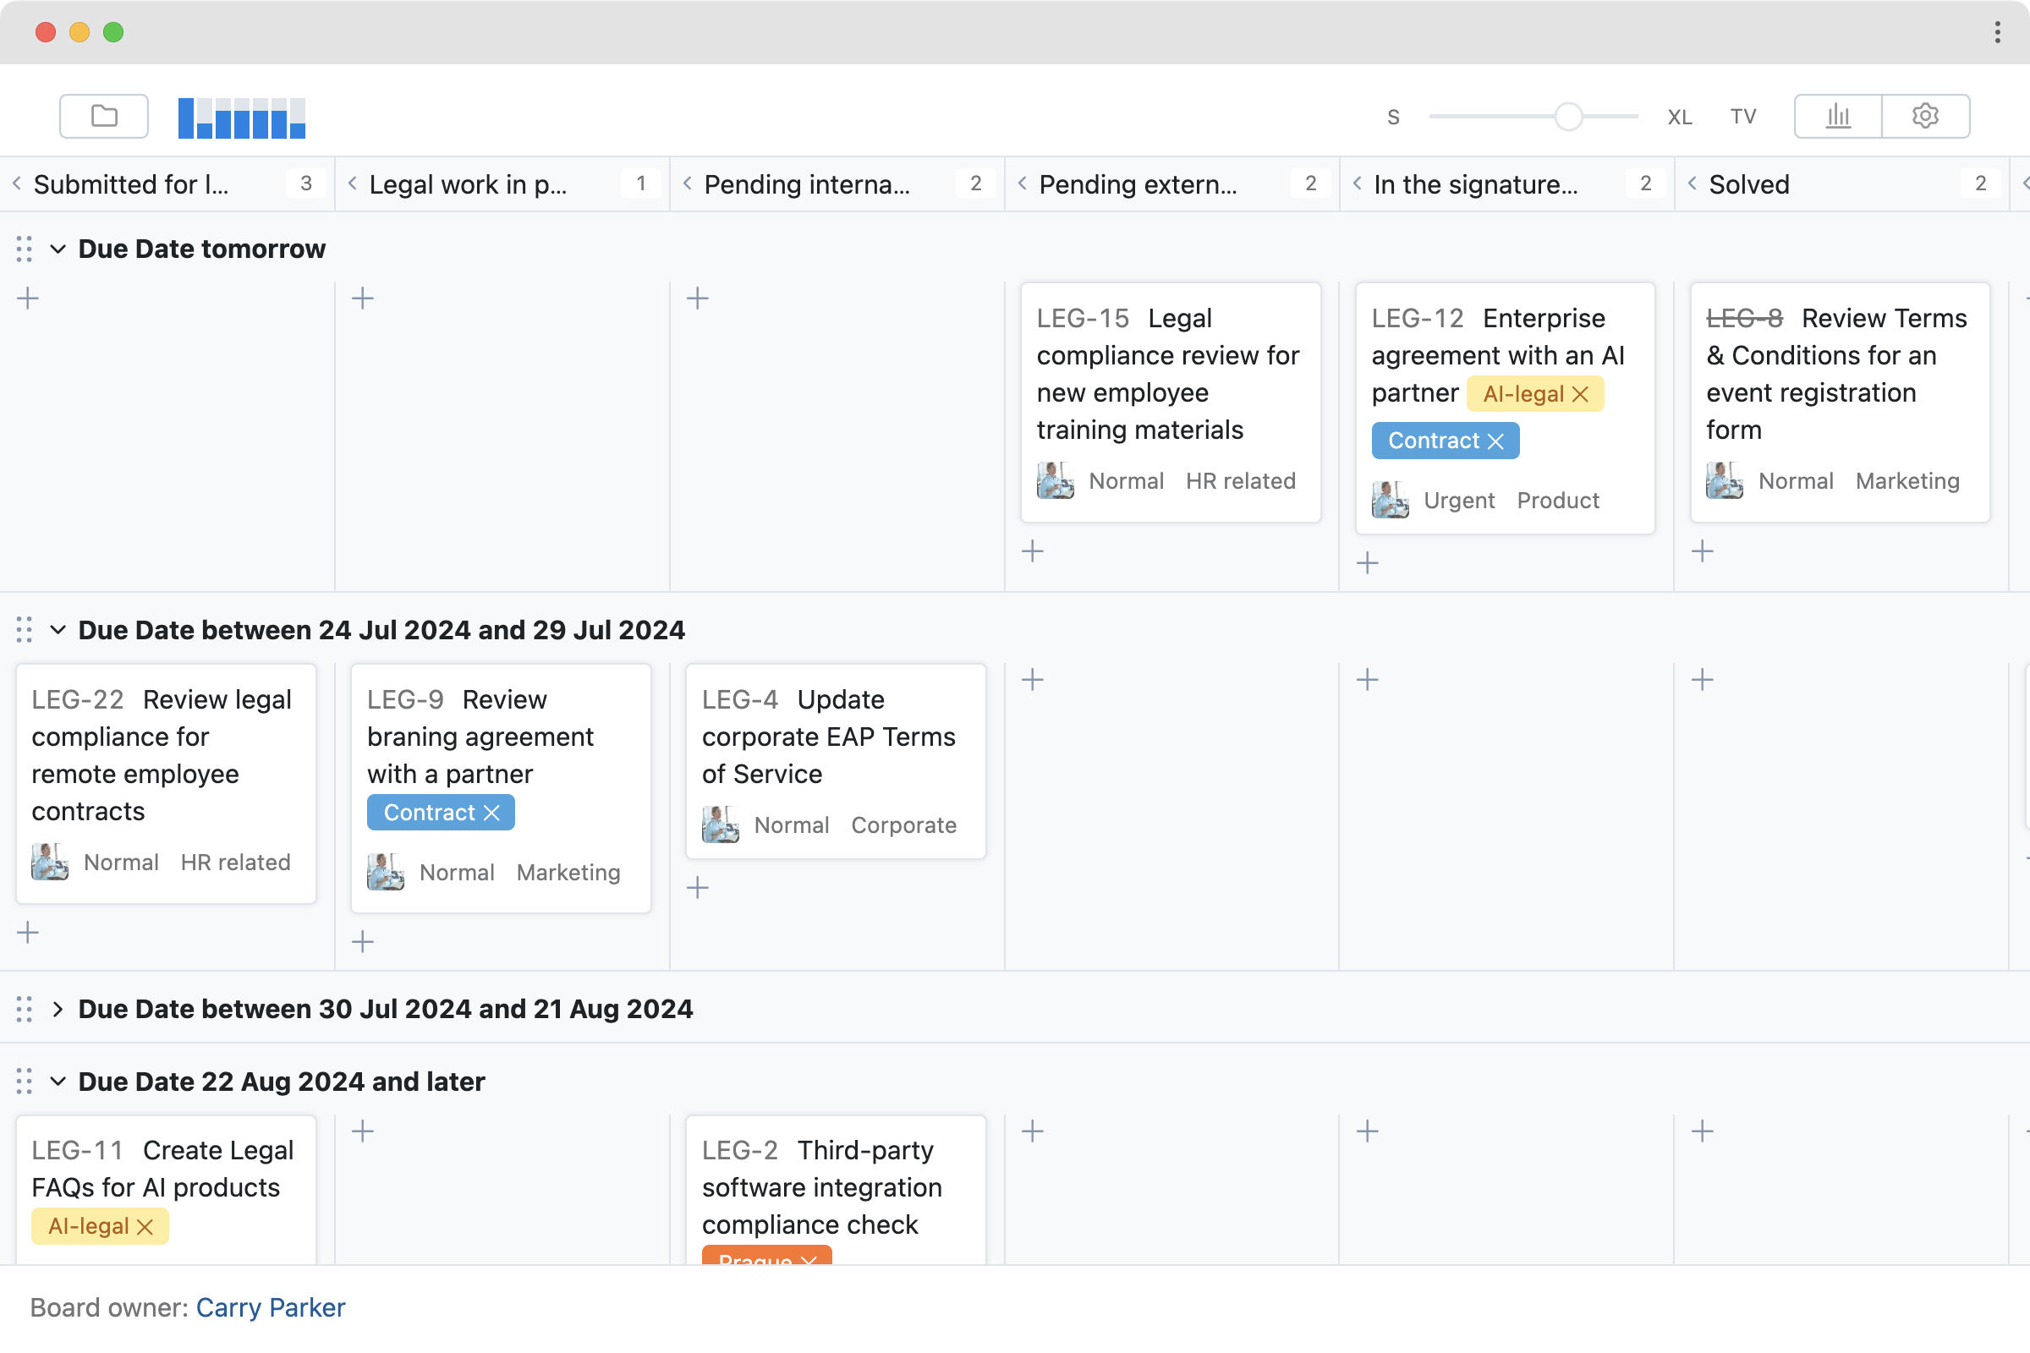
Task: Click assignee avatar on LEG-15 card
Action: [x=1055, y=480]
